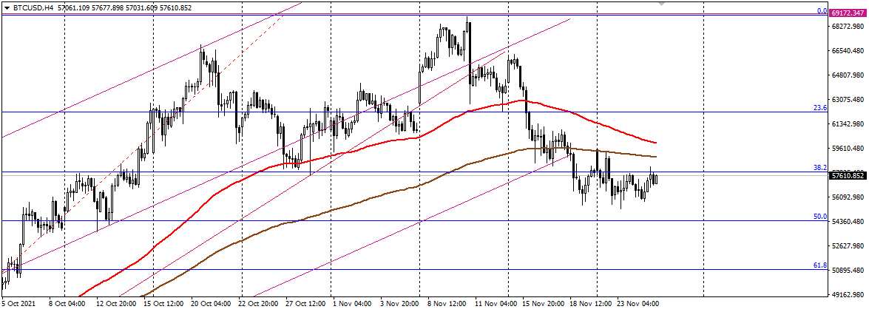
Task: Click the 63075.480 price axis value
Action: (x=848, y=100)
